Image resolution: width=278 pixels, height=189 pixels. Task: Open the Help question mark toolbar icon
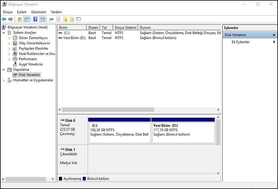click(x=36, y=19)
